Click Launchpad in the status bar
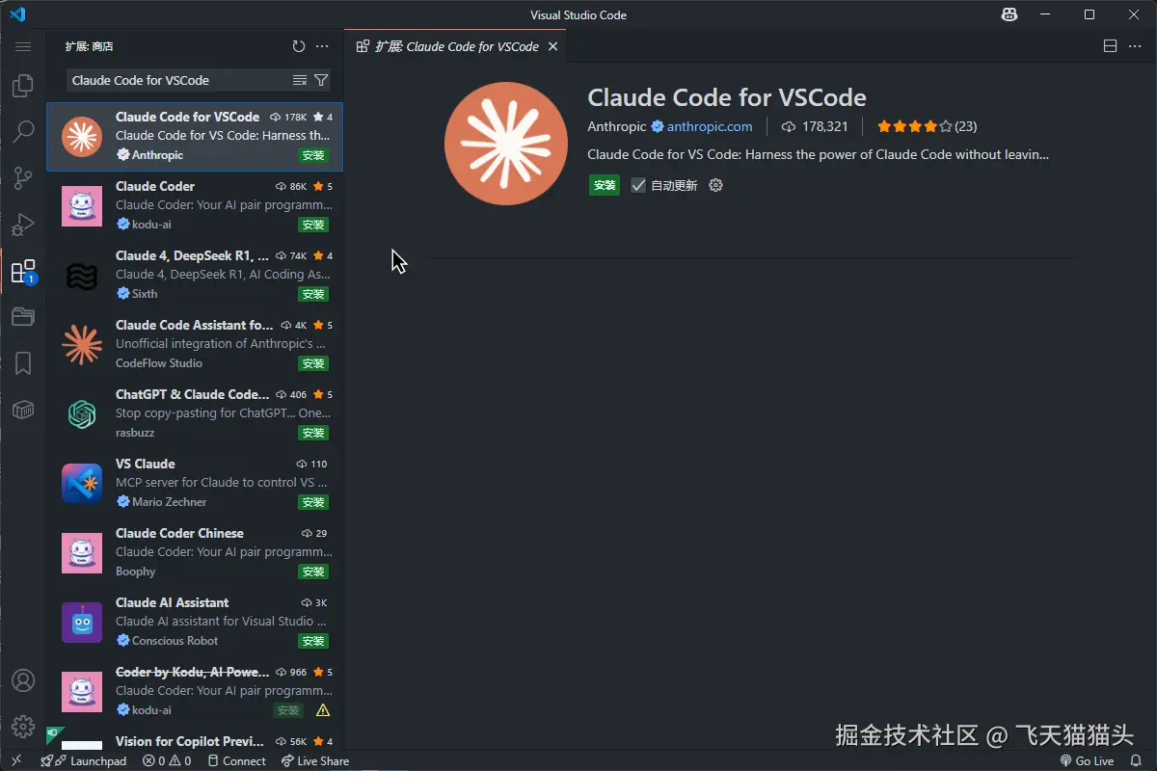The width and height of the screenshot is (1157, 771). pyautogui.click(x=84, y=761)
